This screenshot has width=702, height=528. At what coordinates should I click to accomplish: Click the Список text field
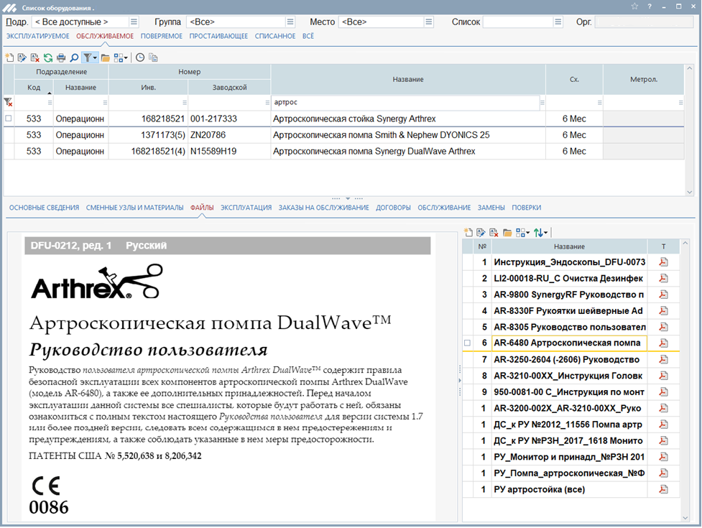click(518, 22)
